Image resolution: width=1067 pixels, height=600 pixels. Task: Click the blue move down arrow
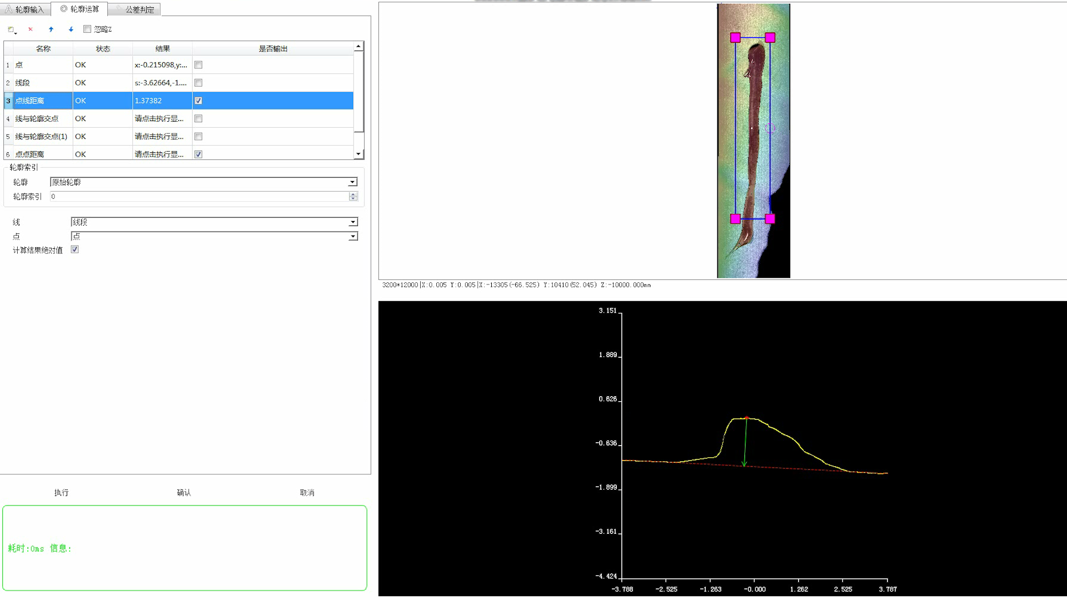point(71,29)
